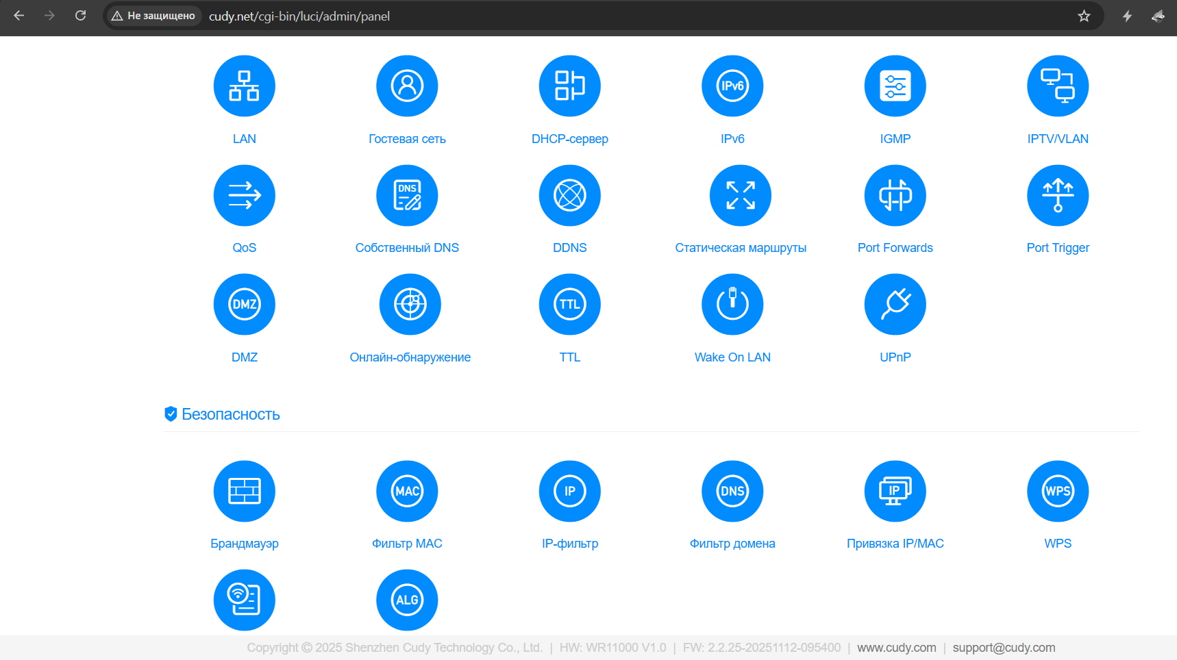The image size is (1177, 660).
Task: Bookmark this page with star icon
Action: 1084,16
